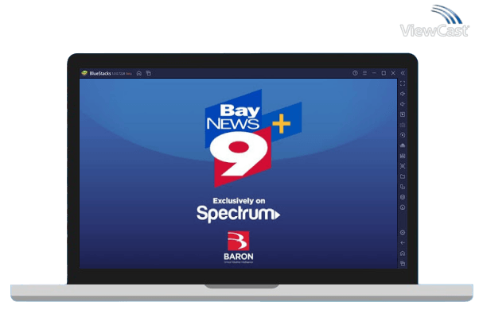The image size is (479, 329).
Task: Open the dimmed keyboard game controls icon
Action: click(x=403, y=125)
